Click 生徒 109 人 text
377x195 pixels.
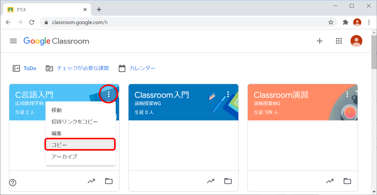click(266, 112)
